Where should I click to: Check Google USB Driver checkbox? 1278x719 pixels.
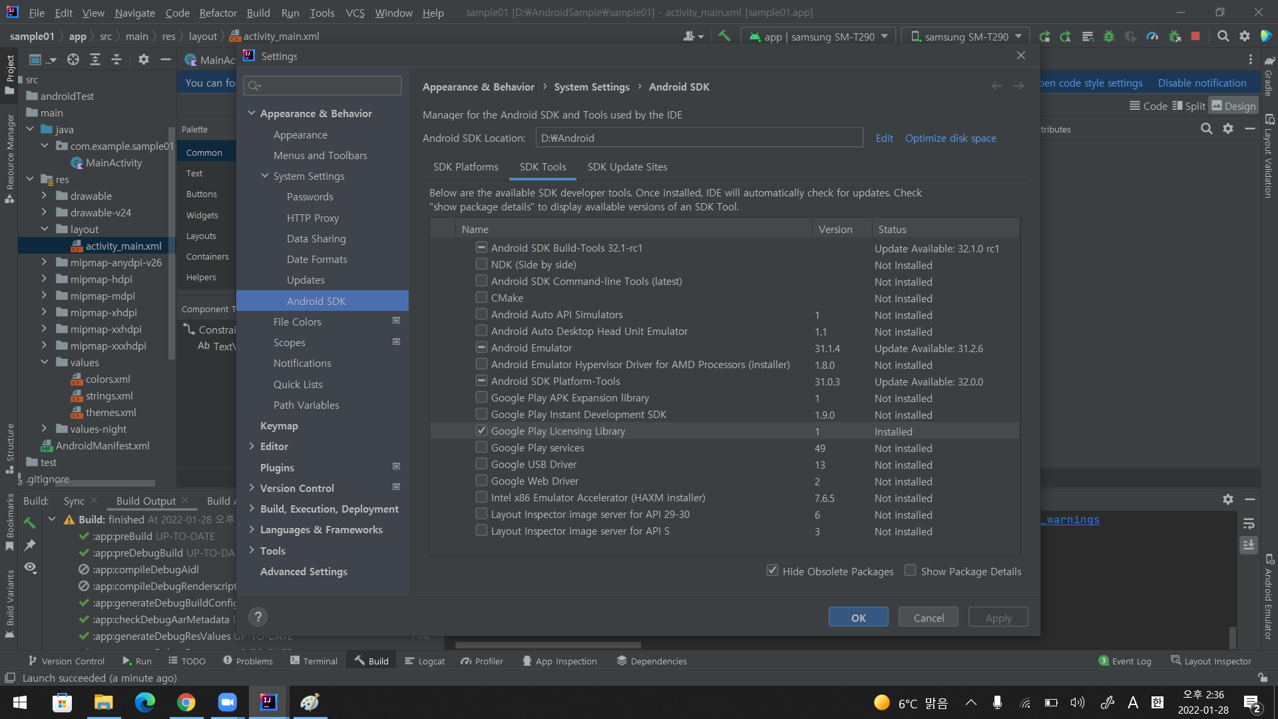click(481, 464)
